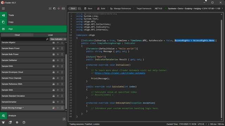Add an instance of Sample EMA

pyautogui.click(x=58, y=66)
